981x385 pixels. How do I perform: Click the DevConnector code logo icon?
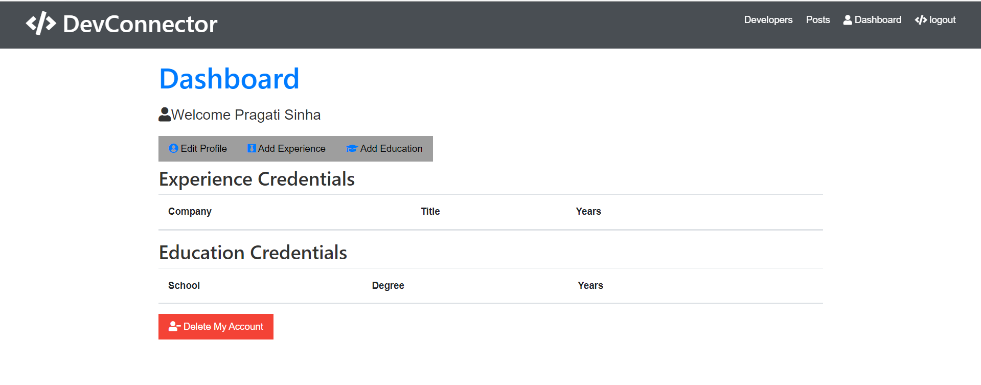tap(41, 24)
